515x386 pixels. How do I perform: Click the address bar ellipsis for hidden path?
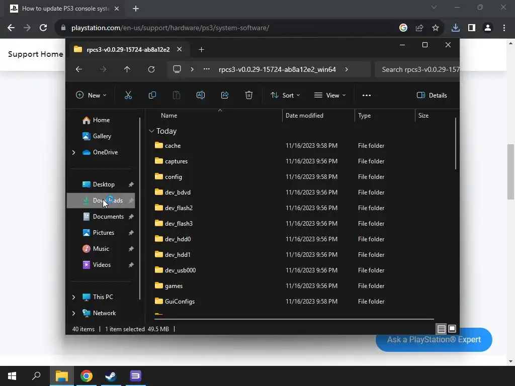click(x=207, y=69)
